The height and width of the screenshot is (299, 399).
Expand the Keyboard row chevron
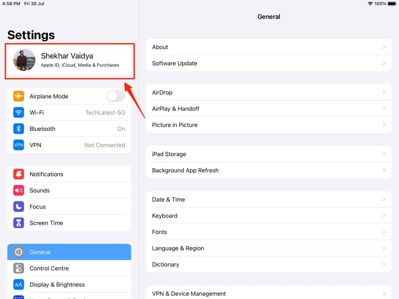(x=384, y=216)
